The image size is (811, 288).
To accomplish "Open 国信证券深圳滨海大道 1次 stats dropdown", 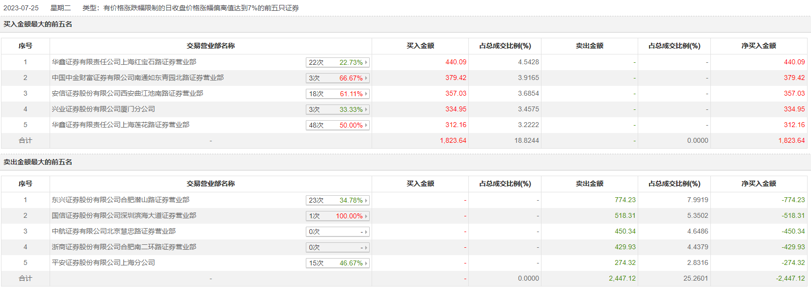I will tap(337, 216).
